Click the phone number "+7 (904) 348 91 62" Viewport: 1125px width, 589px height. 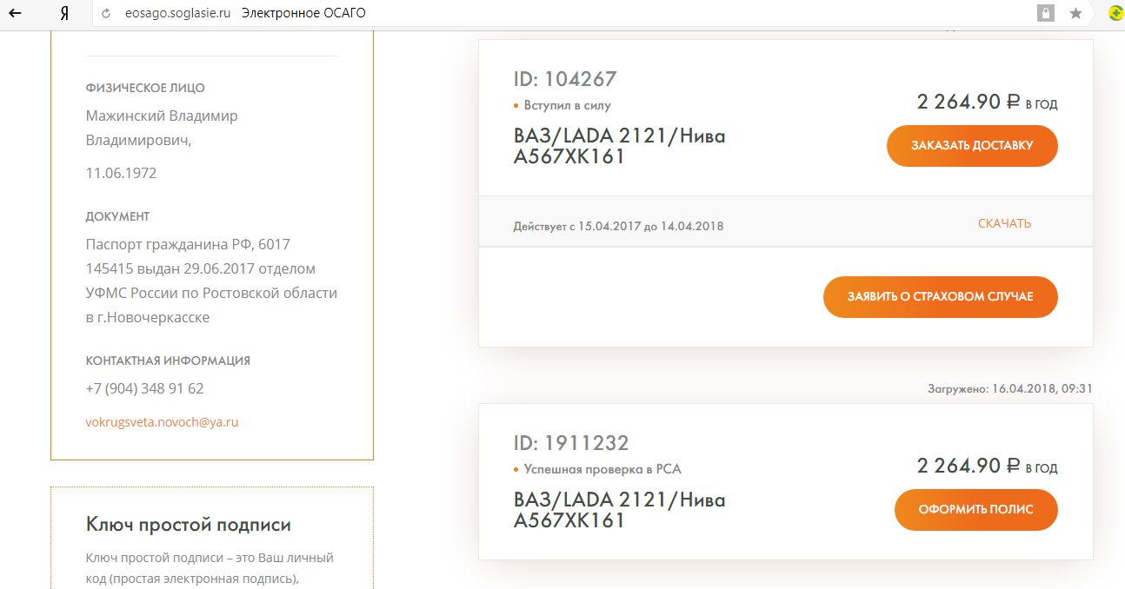pos(144,388)
